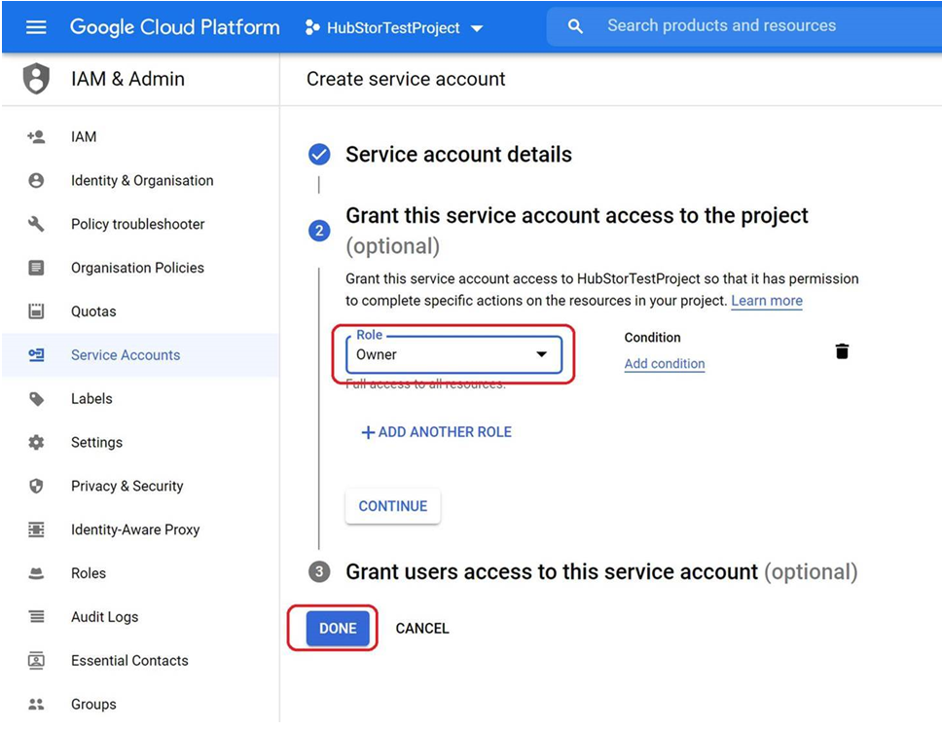942x730 pixels.
Task: Click the Google Cloud Platform logo text
Action: (175, 27)
